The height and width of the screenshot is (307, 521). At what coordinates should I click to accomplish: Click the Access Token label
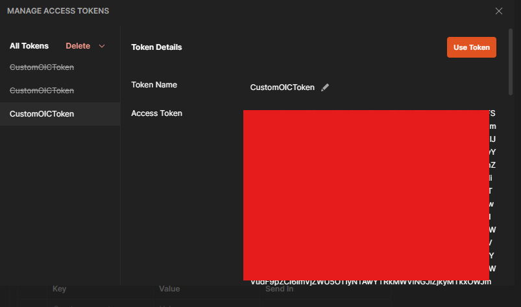point(156,113)
